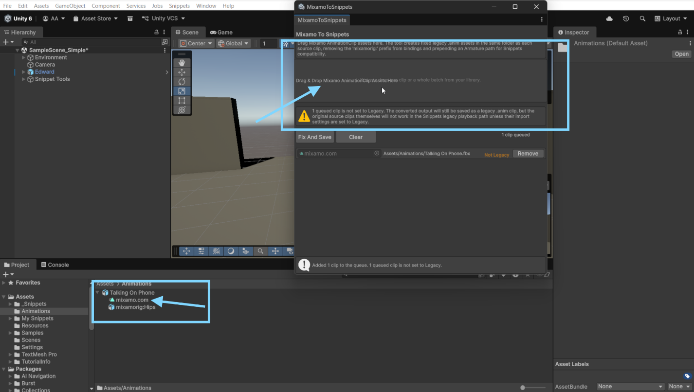This screenshot has height=392, width=694.
Task: Select the Rotate tool in scene toolbar
Action: click(x=182, y=82)
